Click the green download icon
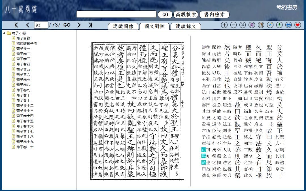This screenshot has width=306, height=191. coord(279,25)
